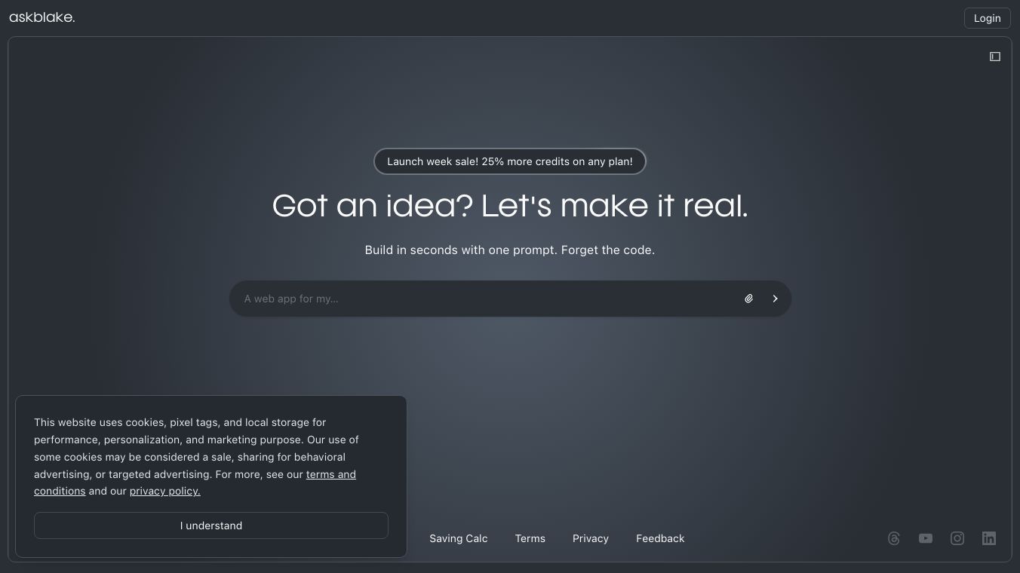Image resolution: width=1020 pixels, height=573 pixels.
Task: Click the launch week sale banner
Action: pos(510,161)
